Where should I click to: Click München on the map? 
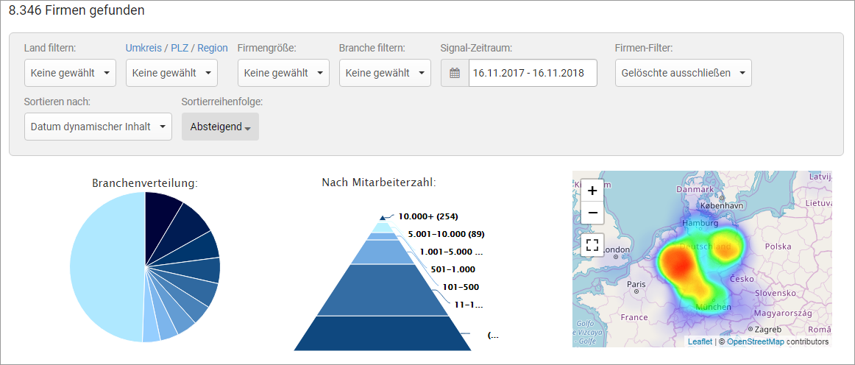pyautogui.click(x=713, y=307)
